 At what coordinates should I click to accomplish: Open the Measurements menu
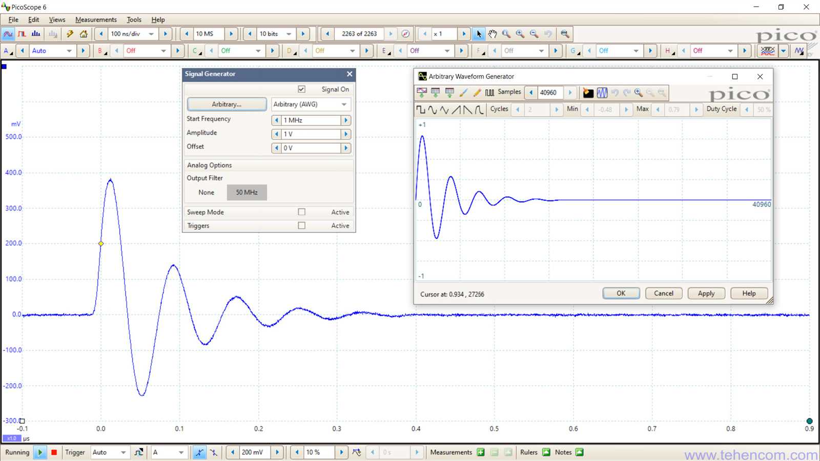click(x=96, y=19)
